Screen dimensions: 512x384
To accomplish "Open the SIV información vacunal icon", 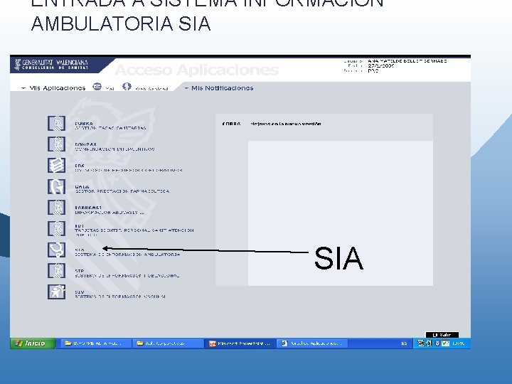I will [x=56, y=292].
